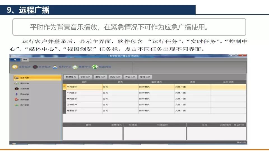
Task: Open 控制中心 with the operator icon
Action: tap(62, 67)
